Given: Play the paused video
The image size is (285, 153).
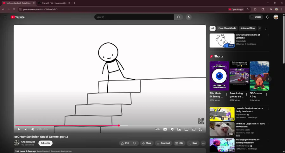Looking at the screenshot, I should click(x=19, y=129).
